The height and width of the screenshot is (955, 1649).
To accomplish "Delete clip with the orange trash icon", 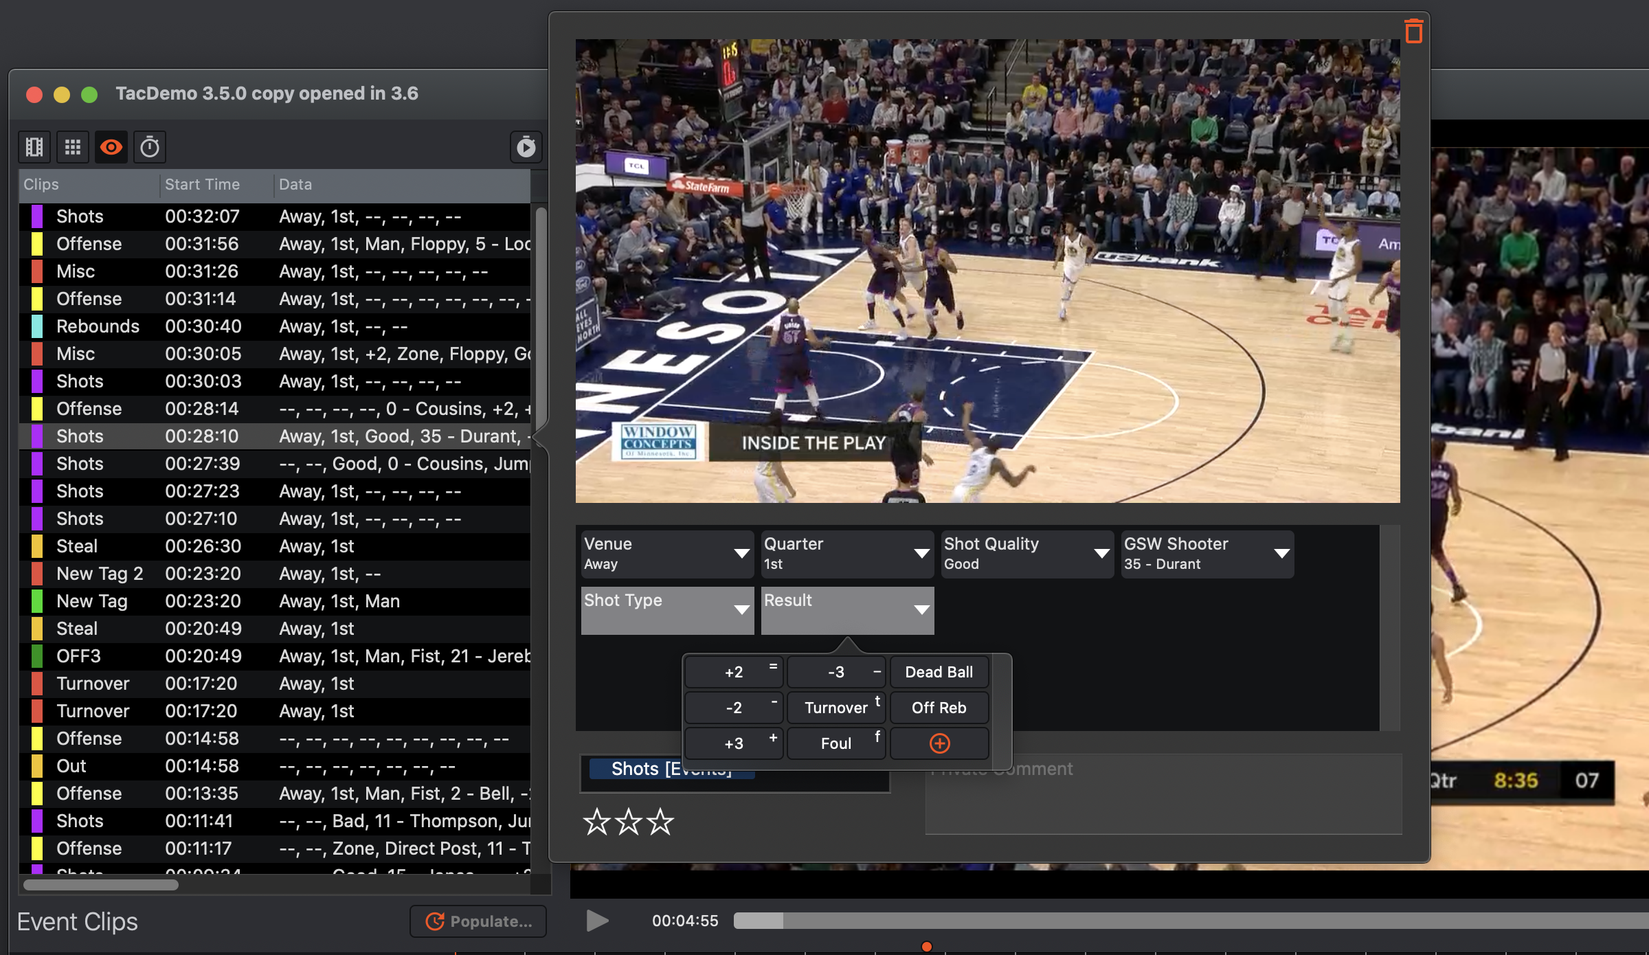I will 1413,31.
